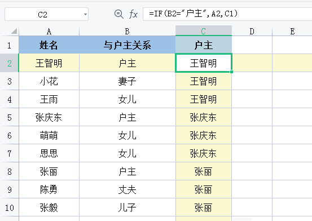The image size is (312, 221).
Task: Select row 9 header
Action: pos(10,189)
